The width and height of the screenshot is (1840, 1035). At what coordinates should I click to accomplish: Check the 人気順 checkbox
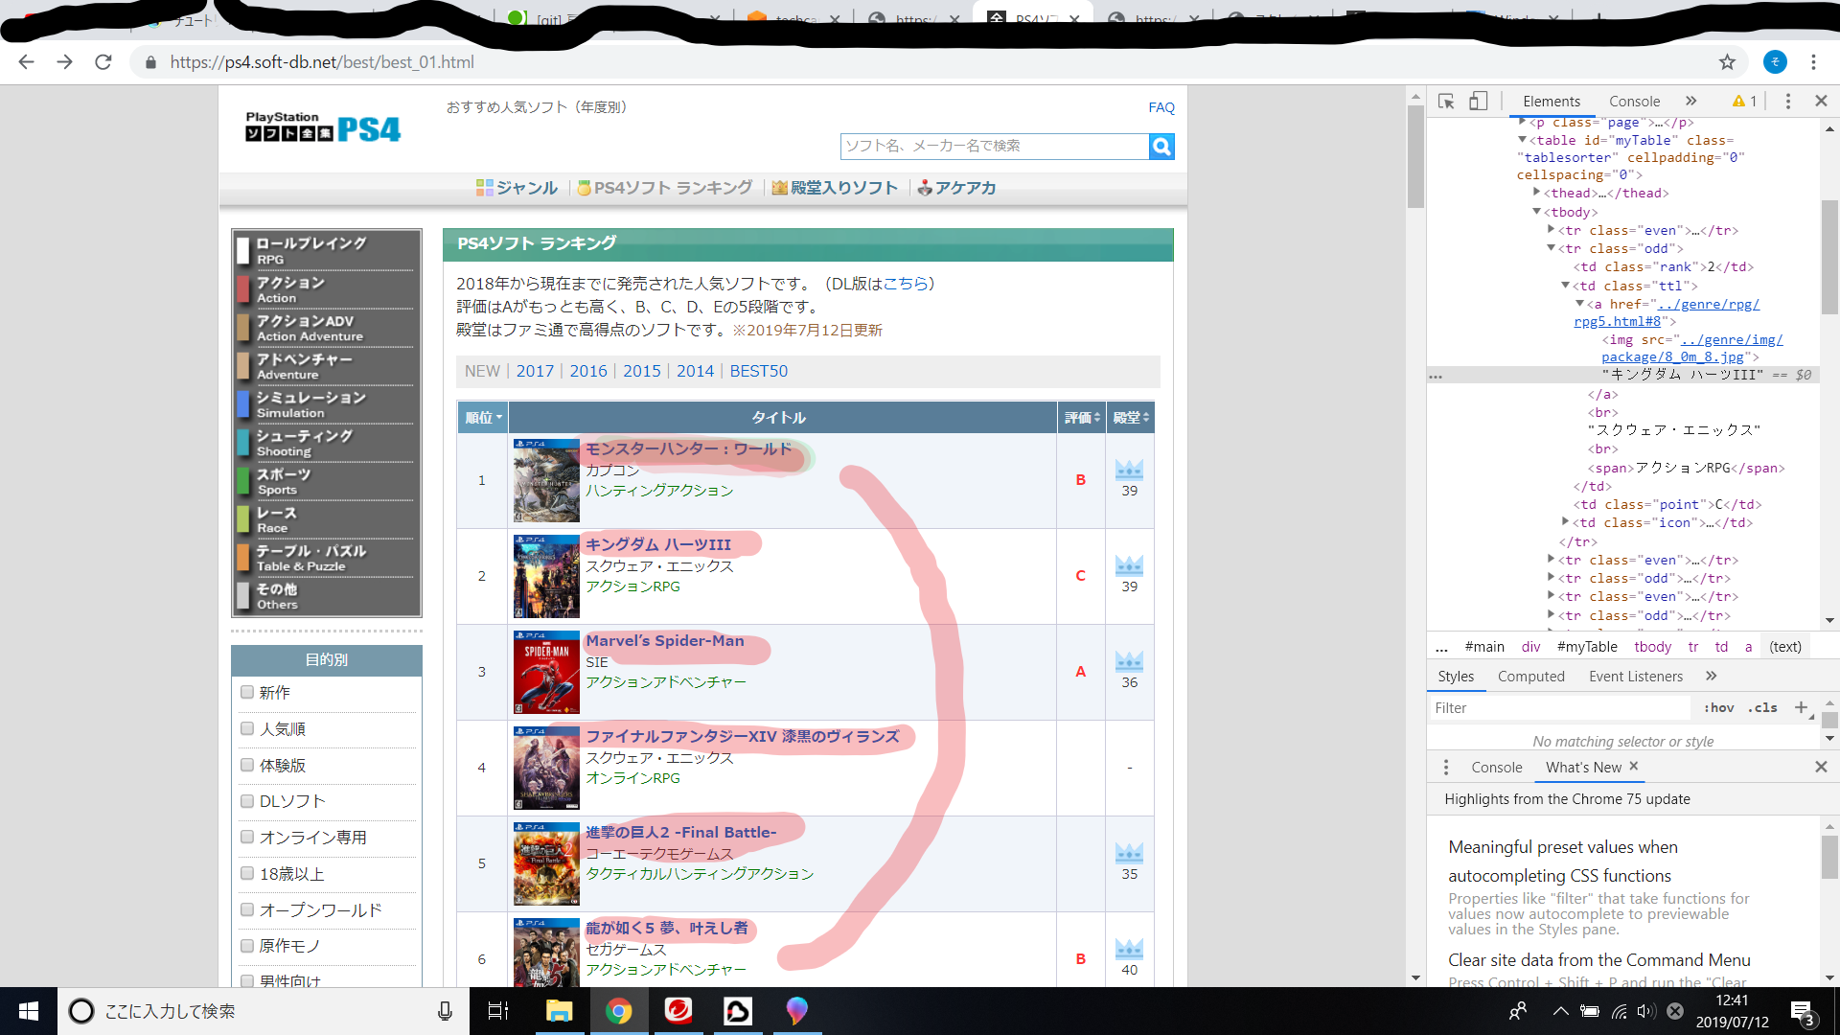tap(247, 728)
